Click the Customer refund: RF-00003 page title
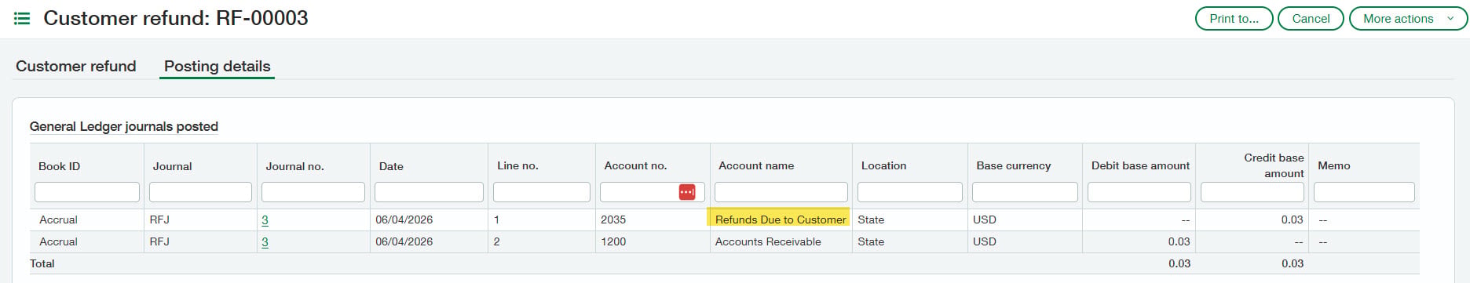 click(x=176, y=18)
